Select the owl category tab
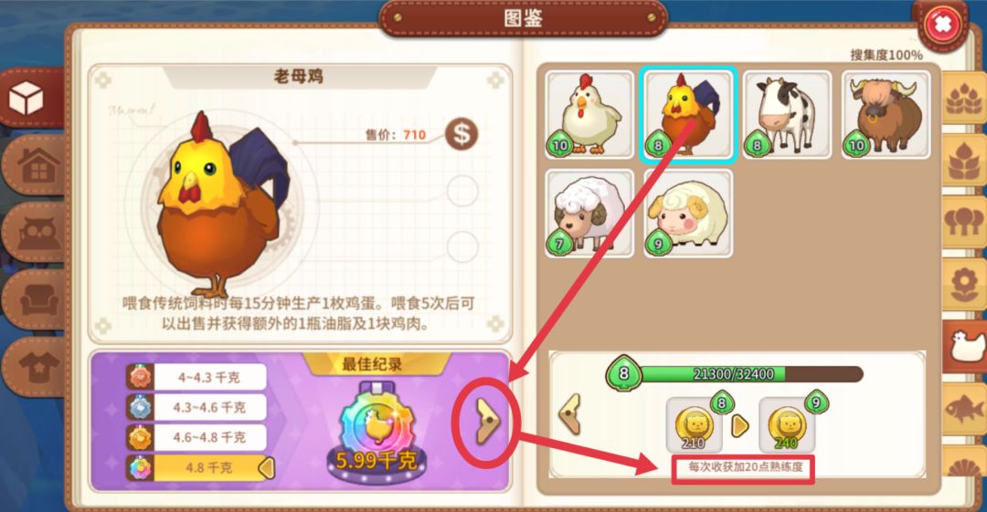 35,233
